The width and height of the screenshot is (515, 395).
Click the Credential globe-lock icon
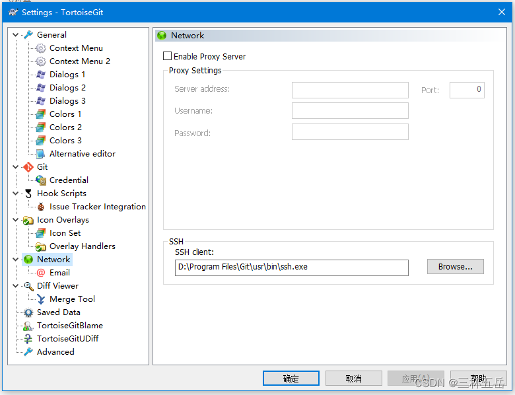coord(41,180)
